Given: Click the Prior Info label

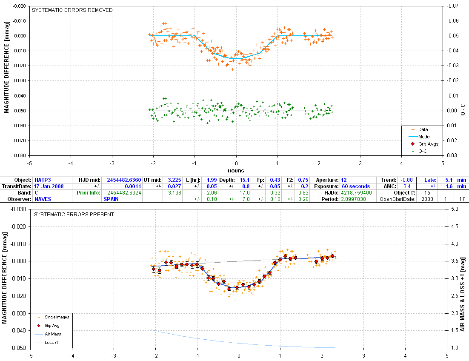Looking at the screenshot, I should [89, 193].
